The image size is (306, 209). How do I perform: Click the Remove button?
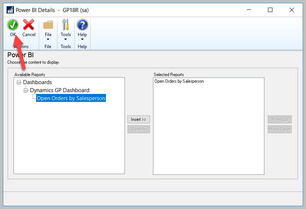point(138,129)
